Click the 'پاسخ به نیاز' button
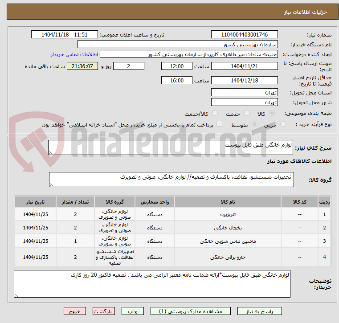This screenshot has width=339, height=323. click(259, 311)
